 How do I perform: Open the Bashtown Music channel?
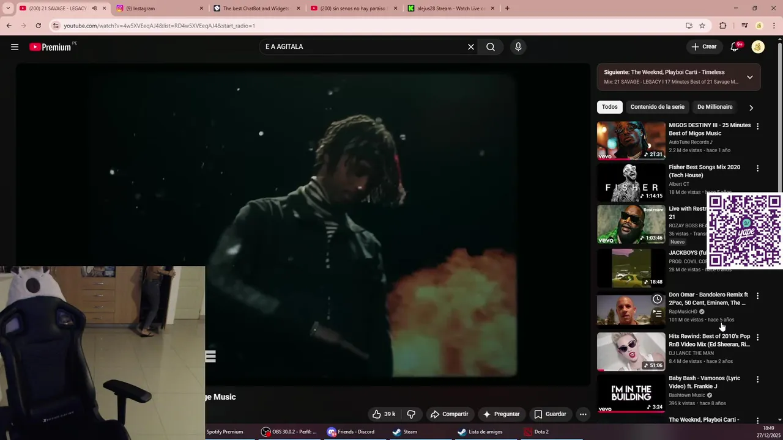click(687, 395)
